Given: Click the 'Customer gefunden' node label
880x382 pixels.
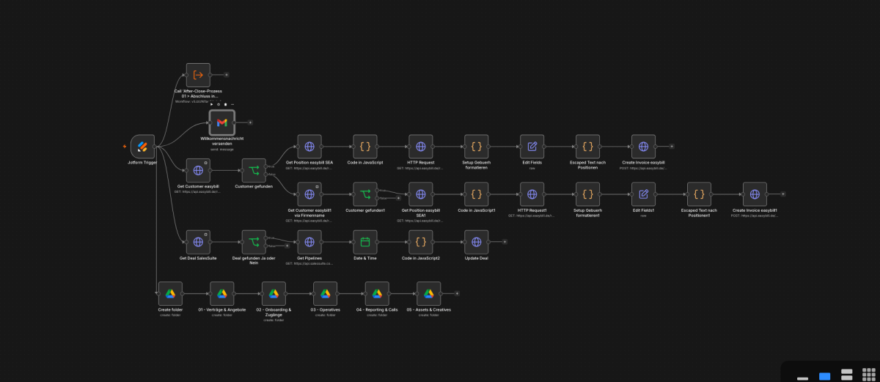Looking at the screenshot, I should [x=254, y=187].
